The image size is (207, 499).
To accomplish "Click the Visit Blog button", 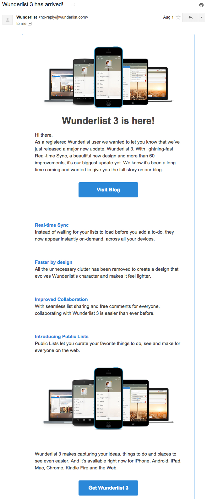I will pos(108,190).
